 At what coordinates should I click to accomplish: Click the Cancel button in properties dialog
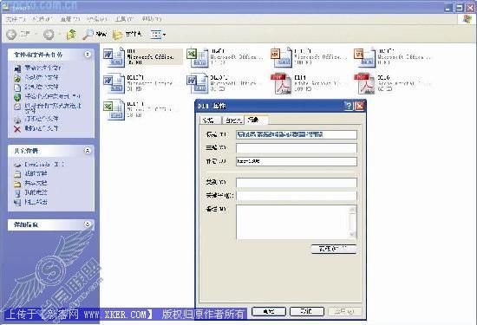(306, 312)
